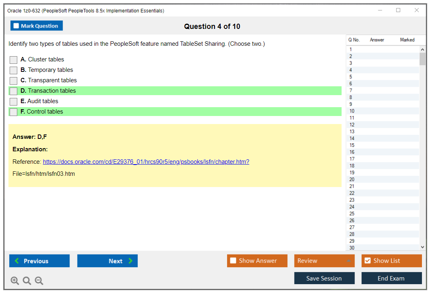Check option B Temporary tables

13,70
